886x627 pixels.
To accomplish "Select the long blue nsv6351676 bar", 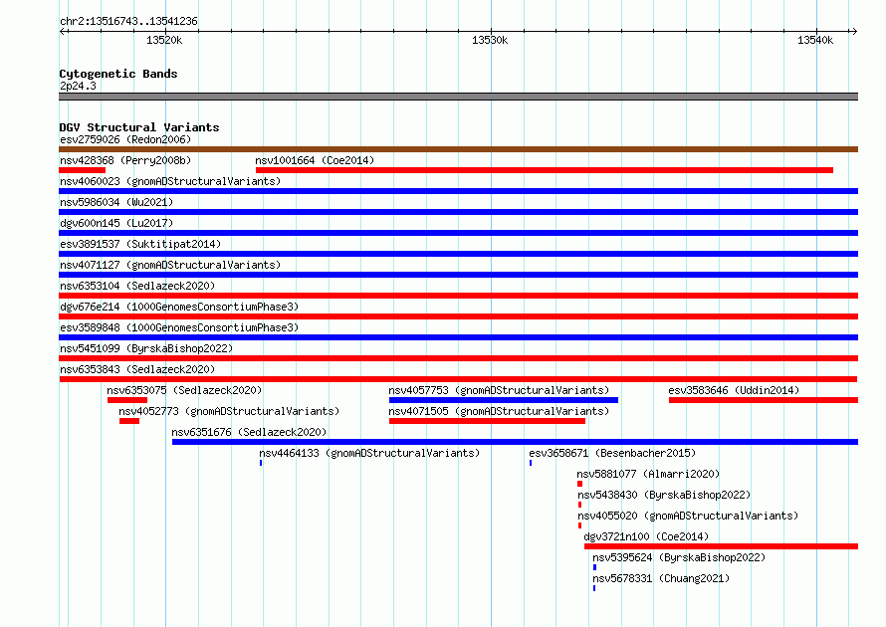I will click(x=515, y=442).
